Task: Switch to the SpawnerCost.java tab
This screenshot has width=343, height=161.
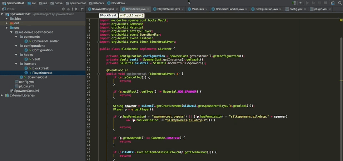Action: pos(103,9)
